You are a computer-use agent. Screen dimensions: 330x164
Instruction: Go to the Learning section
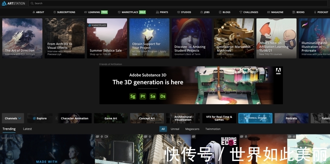(x=94, y=12)
